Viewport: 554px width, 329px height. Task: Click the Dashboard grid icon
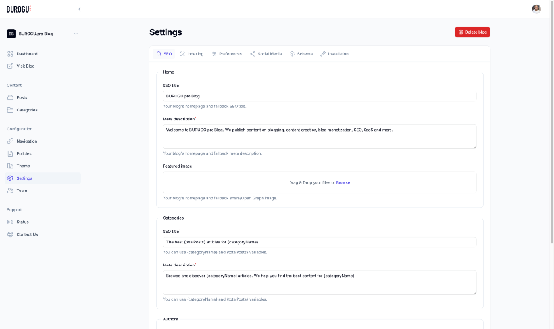click(x=10, y=54)
